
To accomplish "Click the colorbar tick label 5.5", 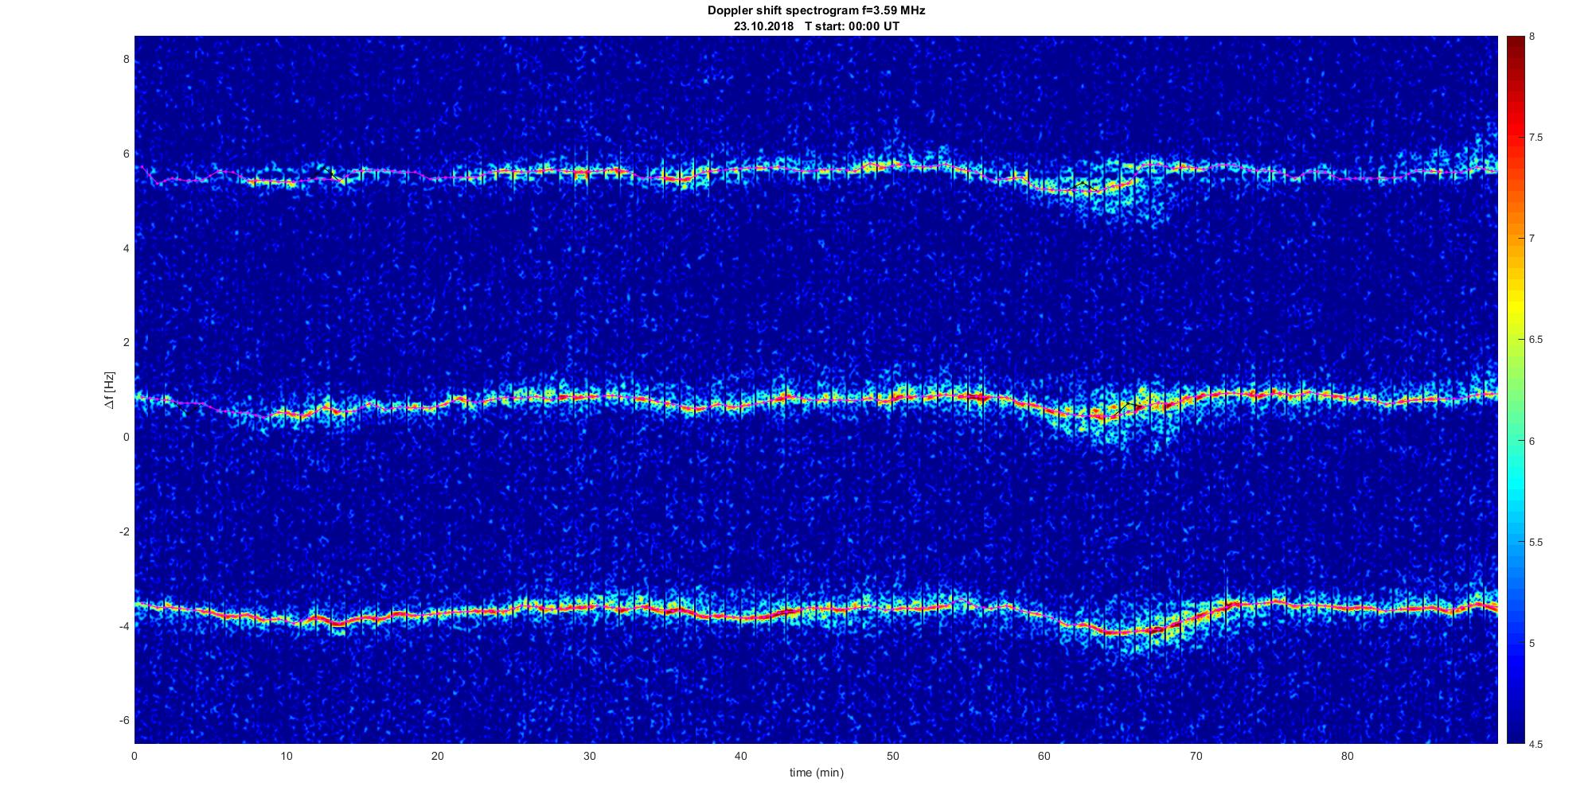I will [x=1536, y=543].
